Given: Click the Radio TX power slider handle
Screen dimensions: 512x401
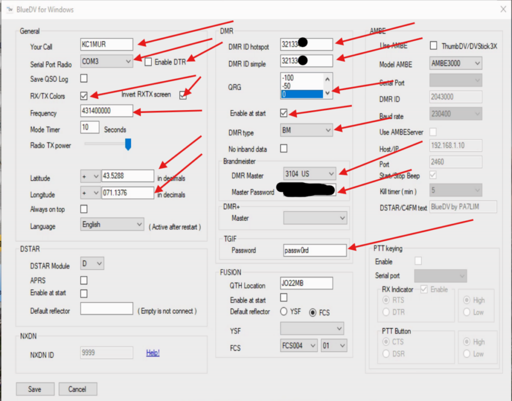Looking at the screenshot, I should (x=127, y=144).
